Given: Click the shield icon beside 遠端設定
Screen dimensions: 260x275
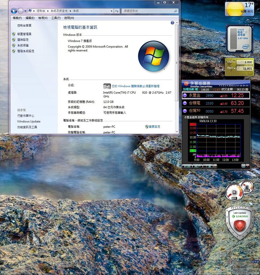Looking at the screenshot, I should (14, 40).
